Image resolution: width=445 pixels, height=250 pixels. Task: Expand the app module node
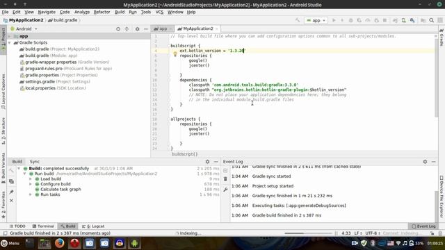10,36
